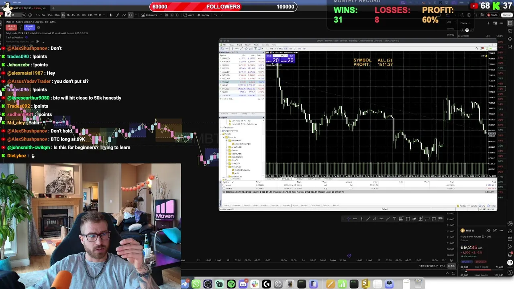Open the Charts menu in MetaTrader window
Viewport: 514px width, 289px height.
248,45
